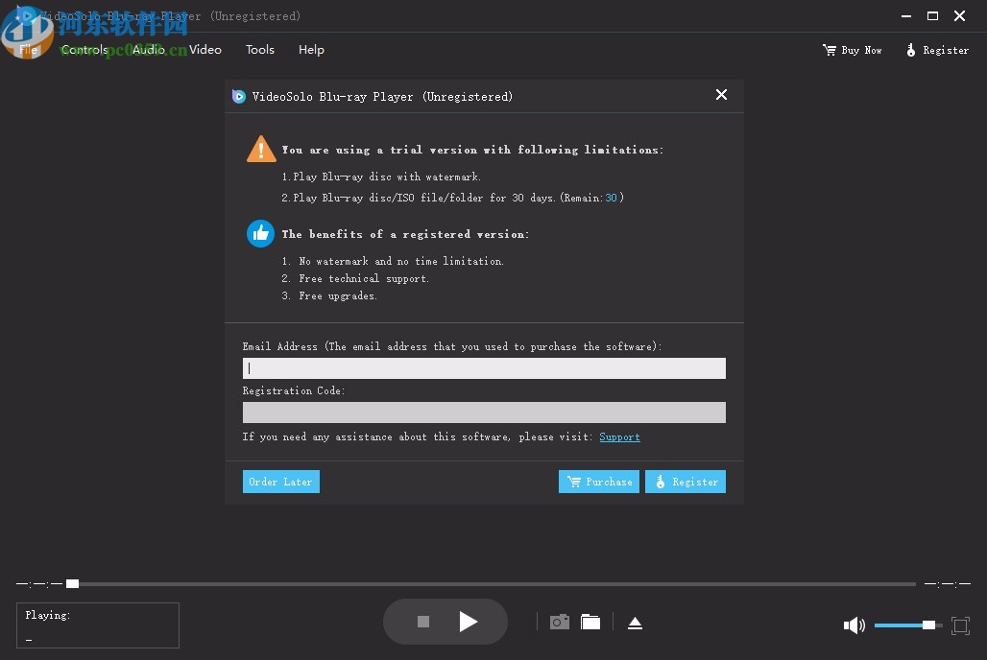Click the eject disc icon
The height and width of the screenshot is (660, 987).
point(636,623)
